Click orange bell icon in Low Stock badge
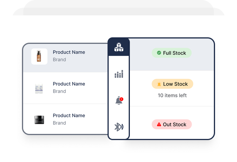237x162 pixels. point(159,84)
